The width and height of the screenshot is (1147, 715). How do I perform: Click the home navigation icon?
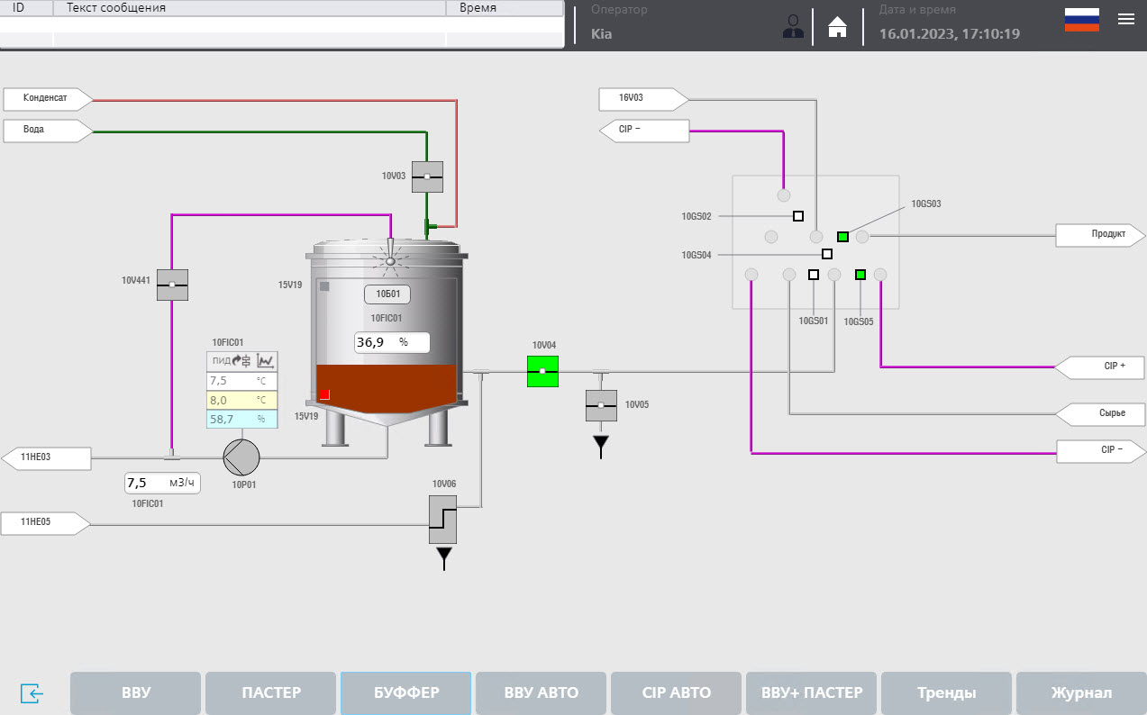click(x=837, y=26)
